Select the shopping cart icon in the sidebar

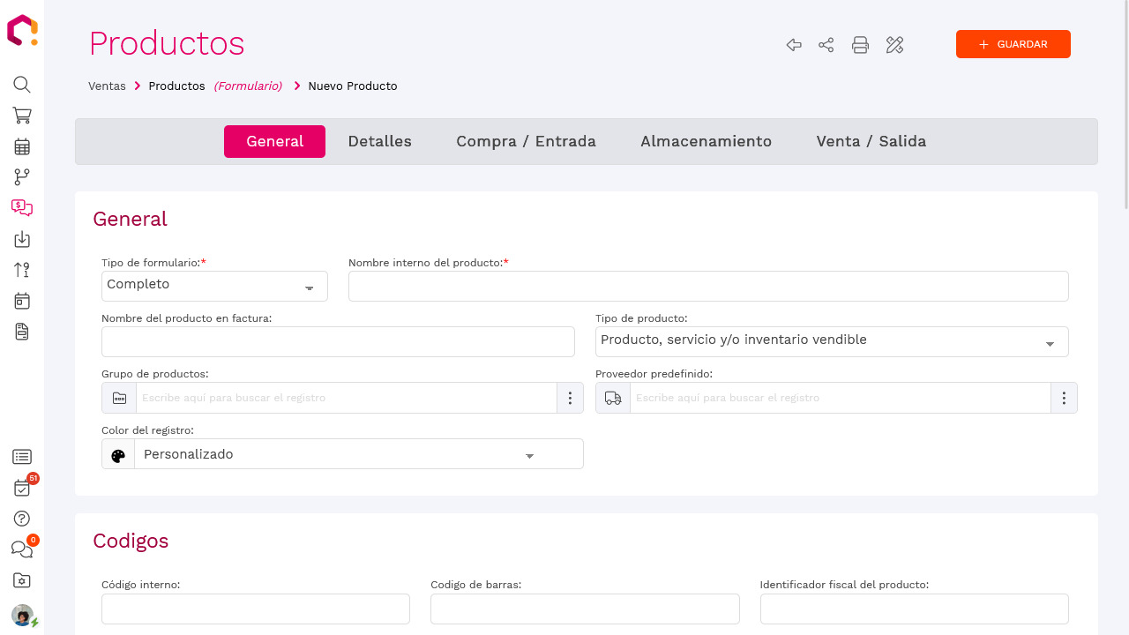point(21,116)
